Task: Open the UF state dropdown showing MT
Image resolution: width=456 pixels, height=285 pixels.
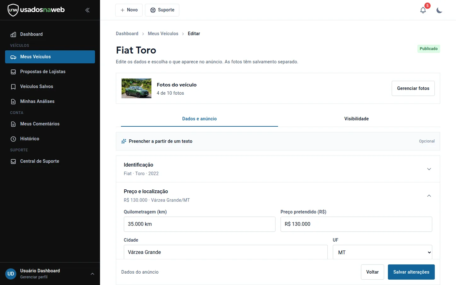Action: (x=383, y=252)
